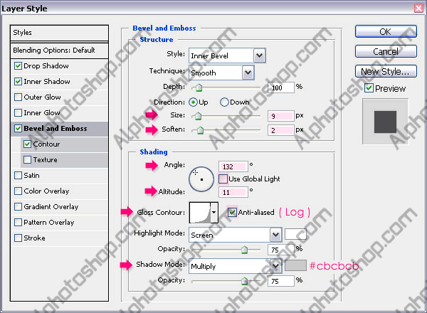Image resolution: width=427 pixels, height=313 pixels.
Task: Click the Shadow Opacity value field
Action: pos(281,281)
